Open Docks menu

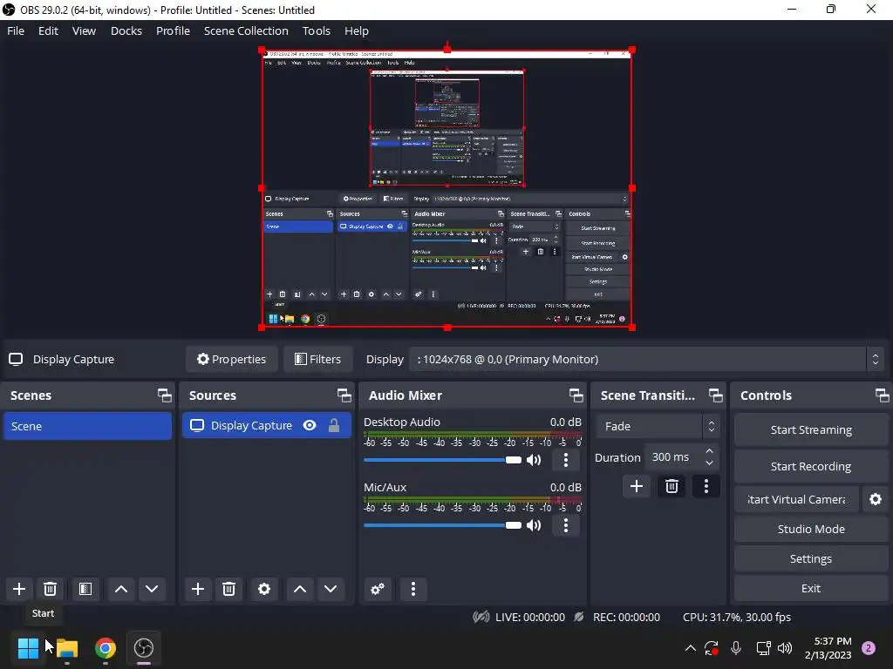(x=126, y=30)
